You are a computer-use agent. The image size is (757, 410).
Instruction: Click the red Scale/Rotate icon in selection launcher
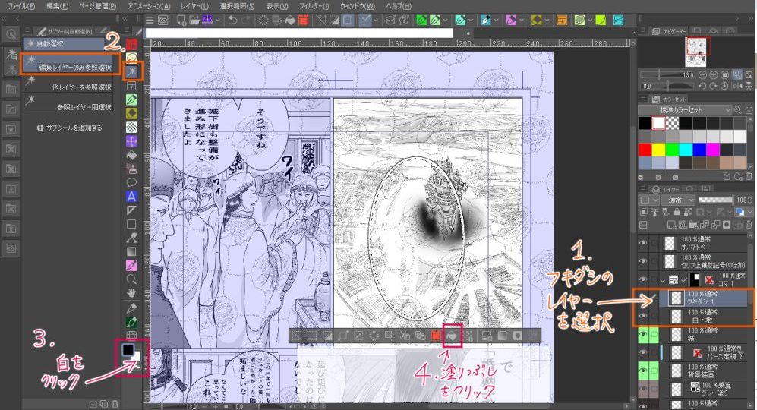[436, 335]
